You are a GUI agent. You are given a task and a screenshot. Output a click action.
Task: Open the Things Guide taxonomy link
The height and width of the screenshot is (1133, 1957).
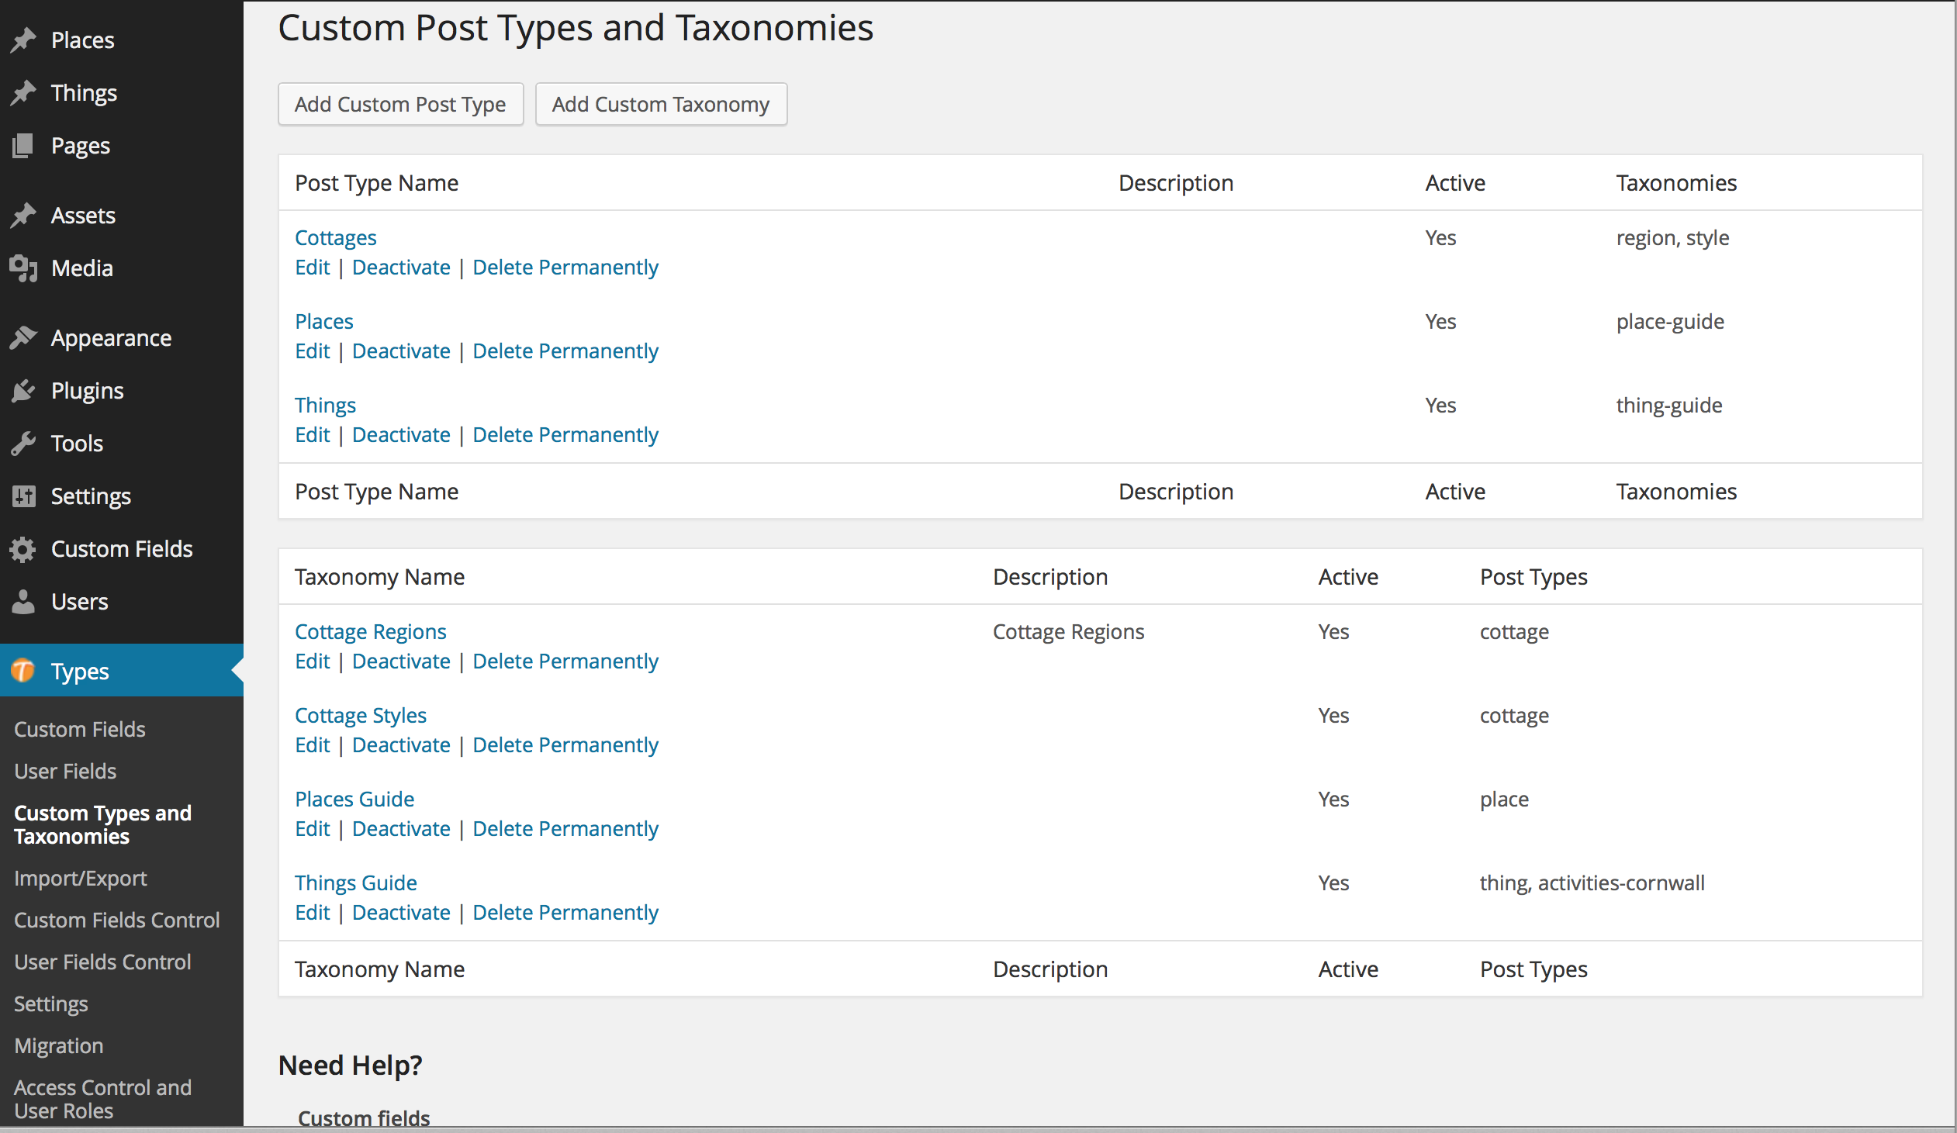[x=356, y=884]
